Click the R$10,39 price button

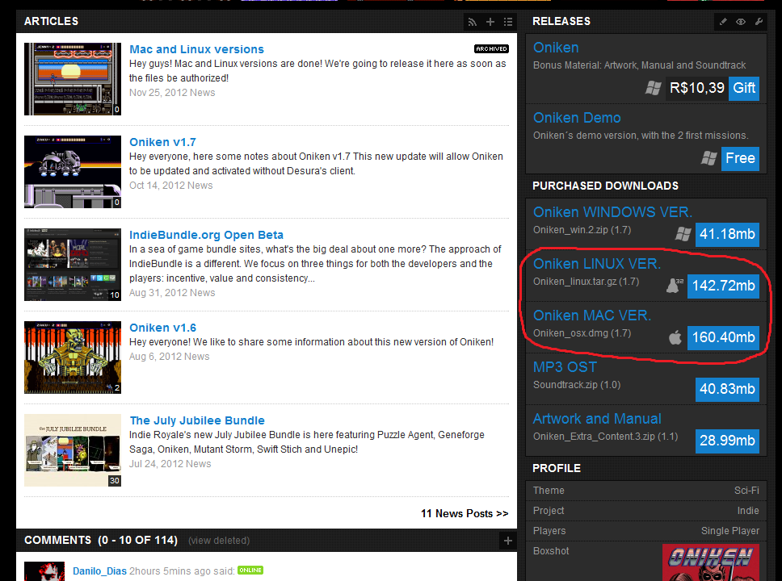click(x=696, y=88)
